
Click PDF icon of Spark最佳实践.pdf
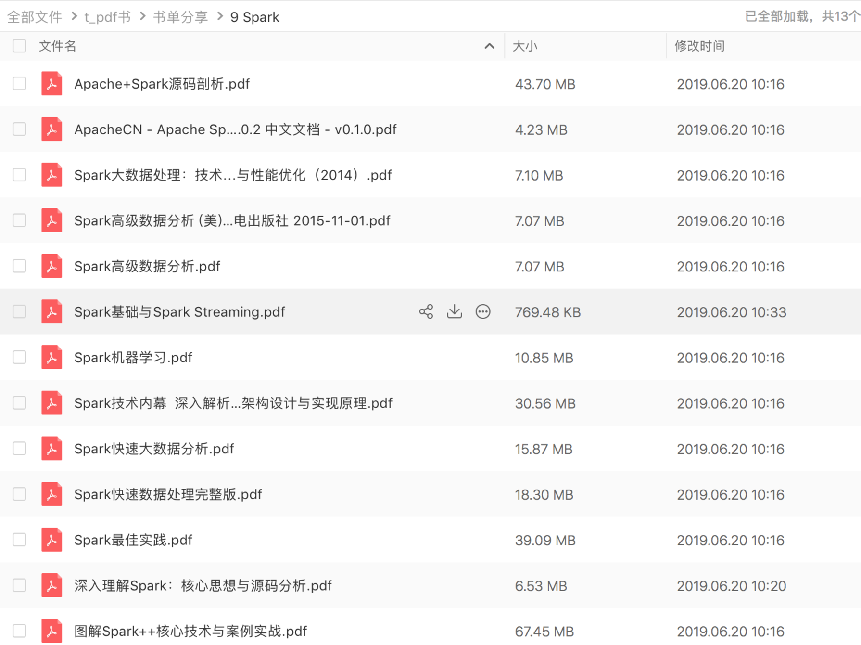[x=52, y=540]
